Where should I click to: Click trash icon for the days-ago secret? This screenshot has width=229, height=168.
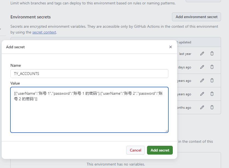pos(212,67)
